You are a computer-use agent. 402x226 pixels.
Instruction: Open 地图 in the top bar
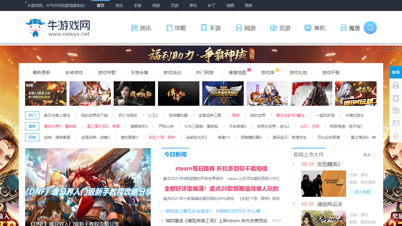coord(230,6)
